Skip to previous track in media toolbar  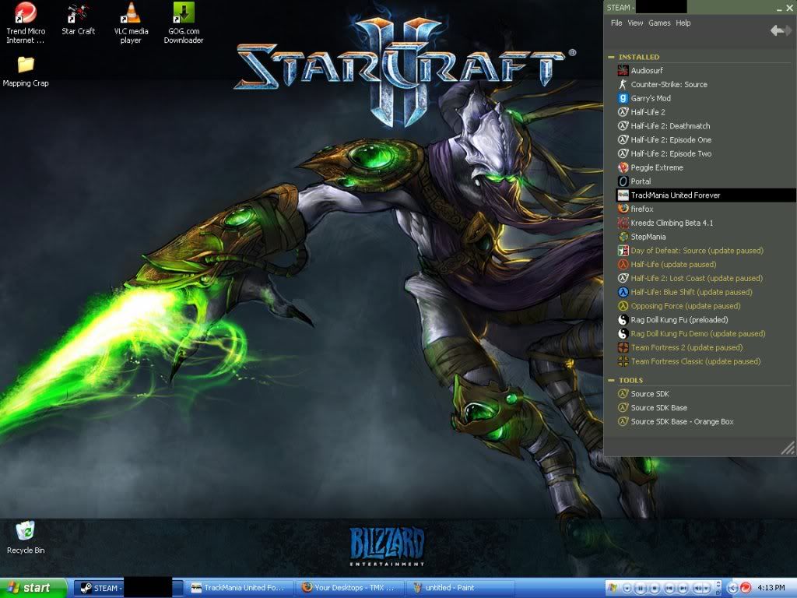(669, 589)
